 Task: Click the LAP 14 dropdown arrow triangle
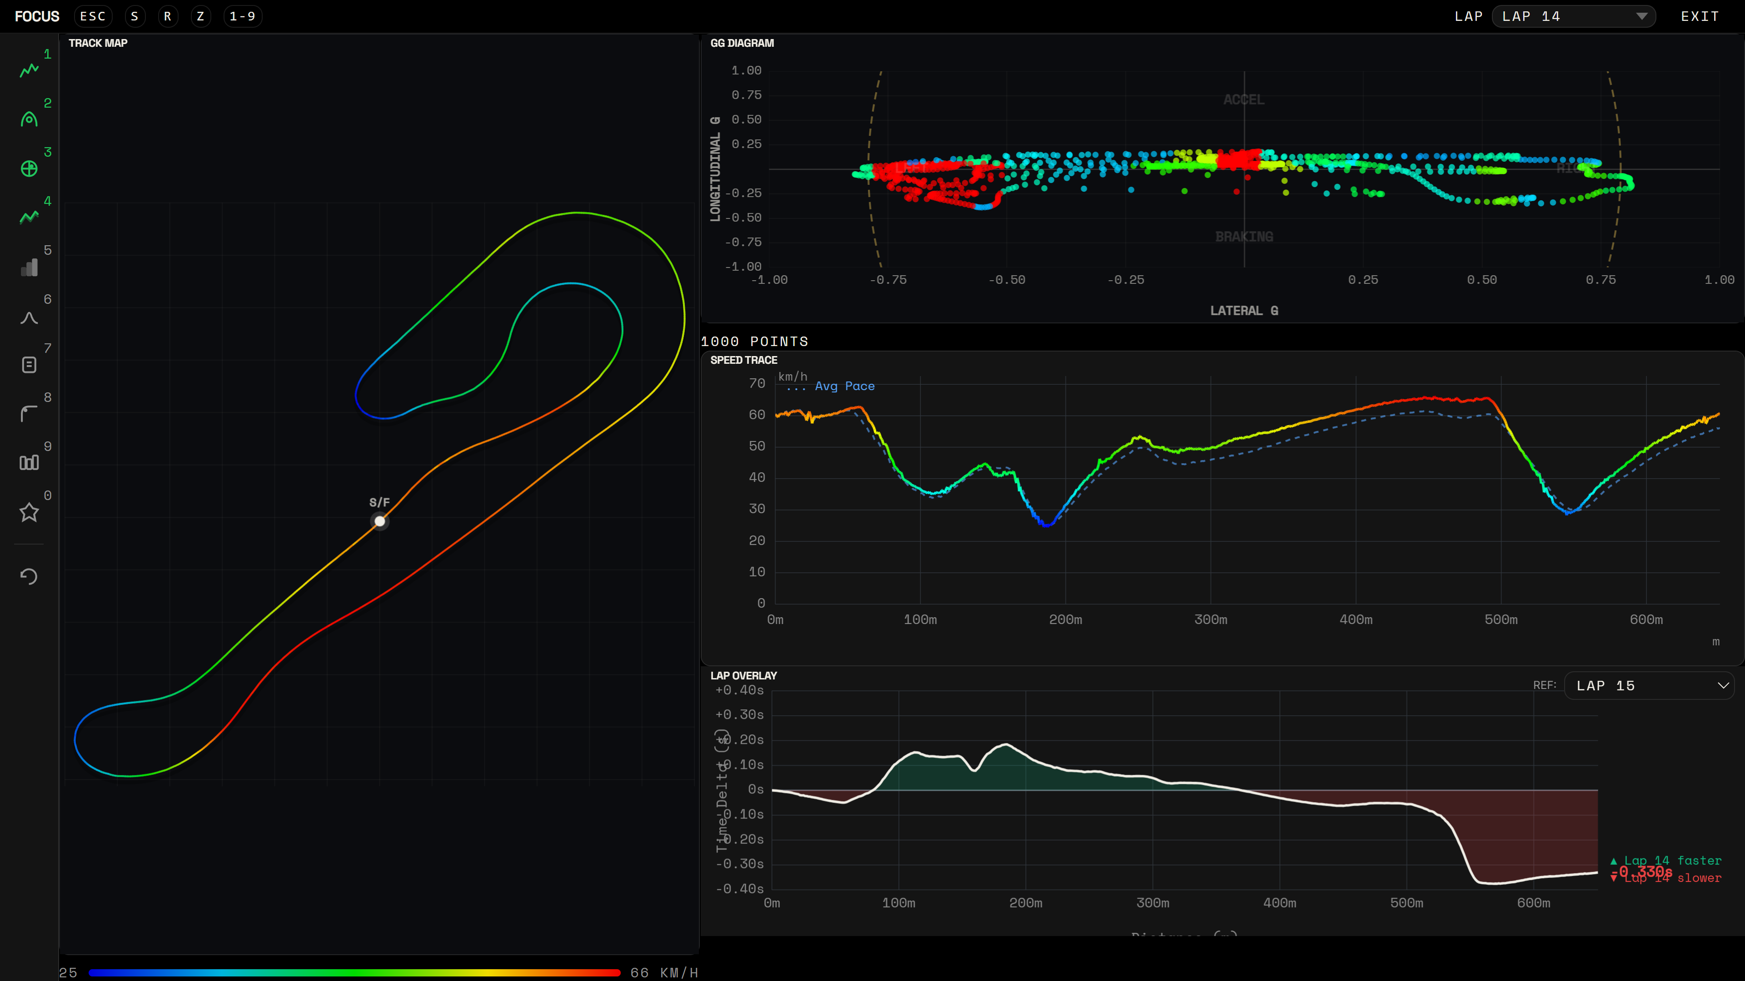point(1641,16)
